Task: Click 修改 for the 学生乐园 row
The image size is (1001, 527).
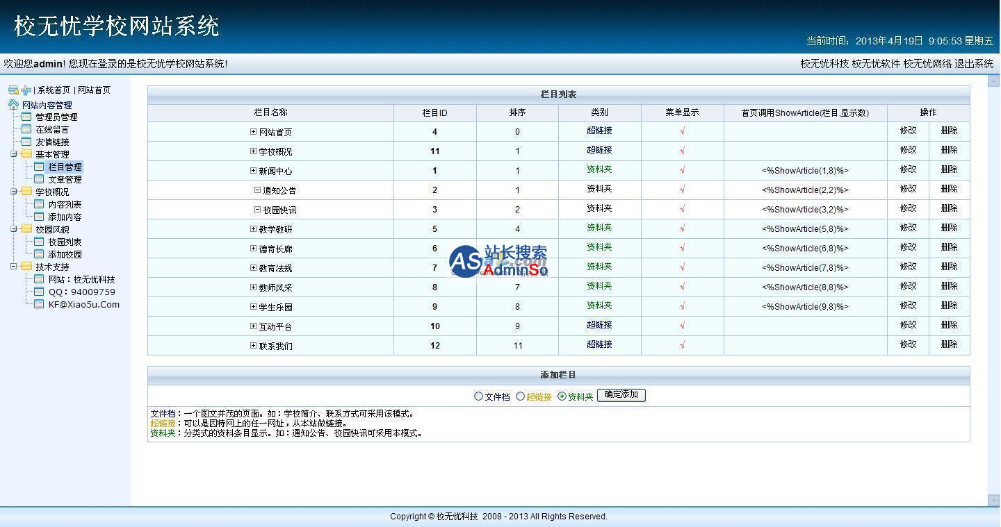Action: 908,306
